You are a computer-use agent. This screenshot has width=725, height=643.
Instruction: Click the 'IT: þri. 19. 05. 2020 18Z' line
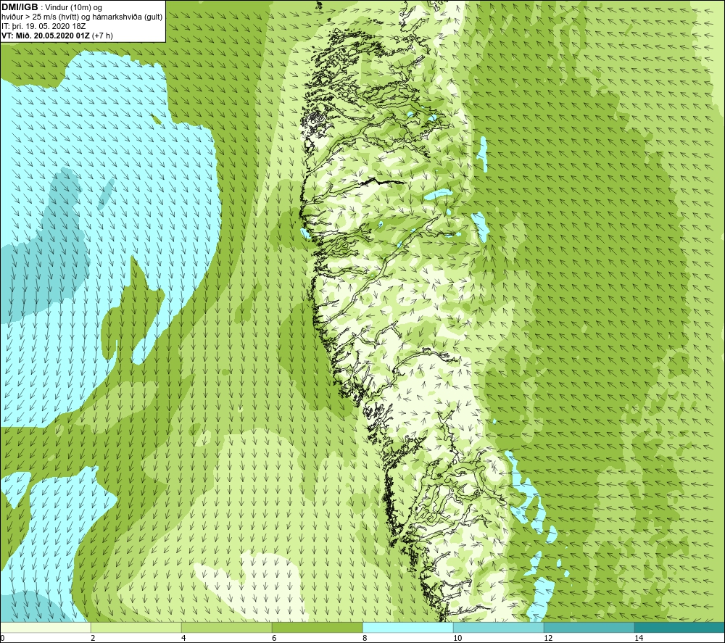(43, 26)
